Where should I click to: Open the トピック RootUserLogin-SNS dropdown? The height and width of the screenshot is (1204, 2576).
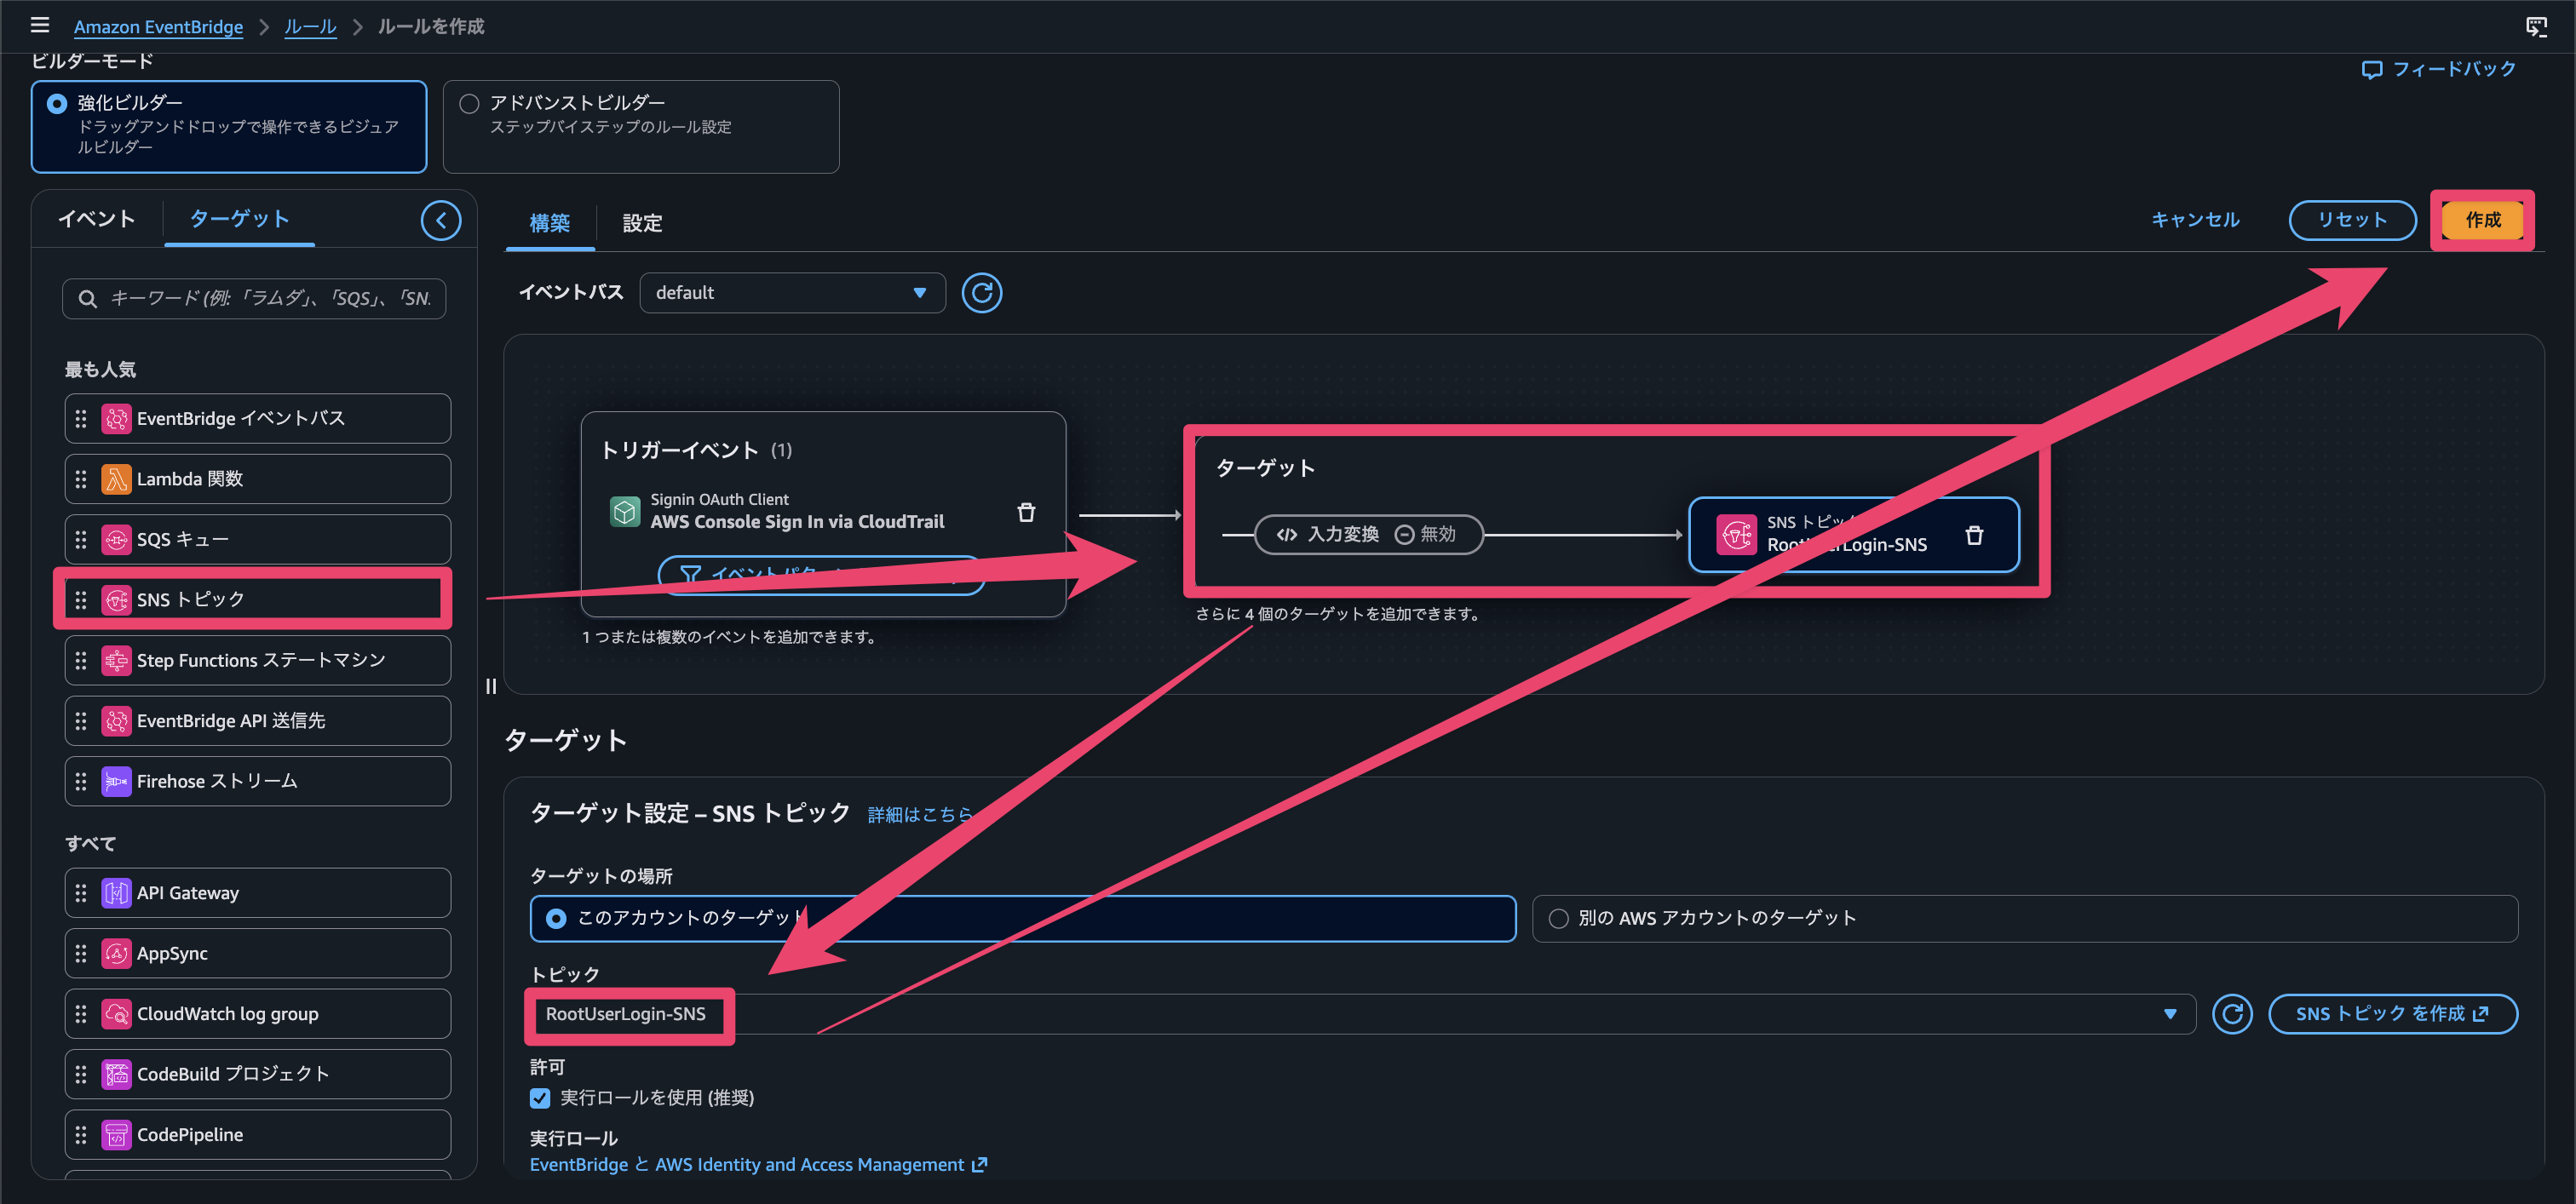click(1361, 1013)
